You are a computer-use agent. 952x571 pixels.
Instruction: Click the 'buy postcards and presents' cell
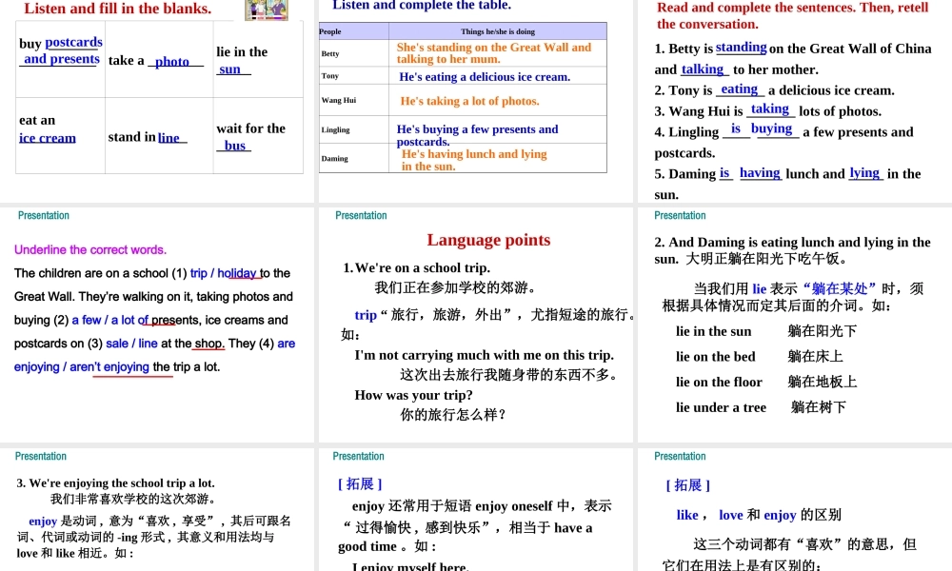[x=60, y=59]
